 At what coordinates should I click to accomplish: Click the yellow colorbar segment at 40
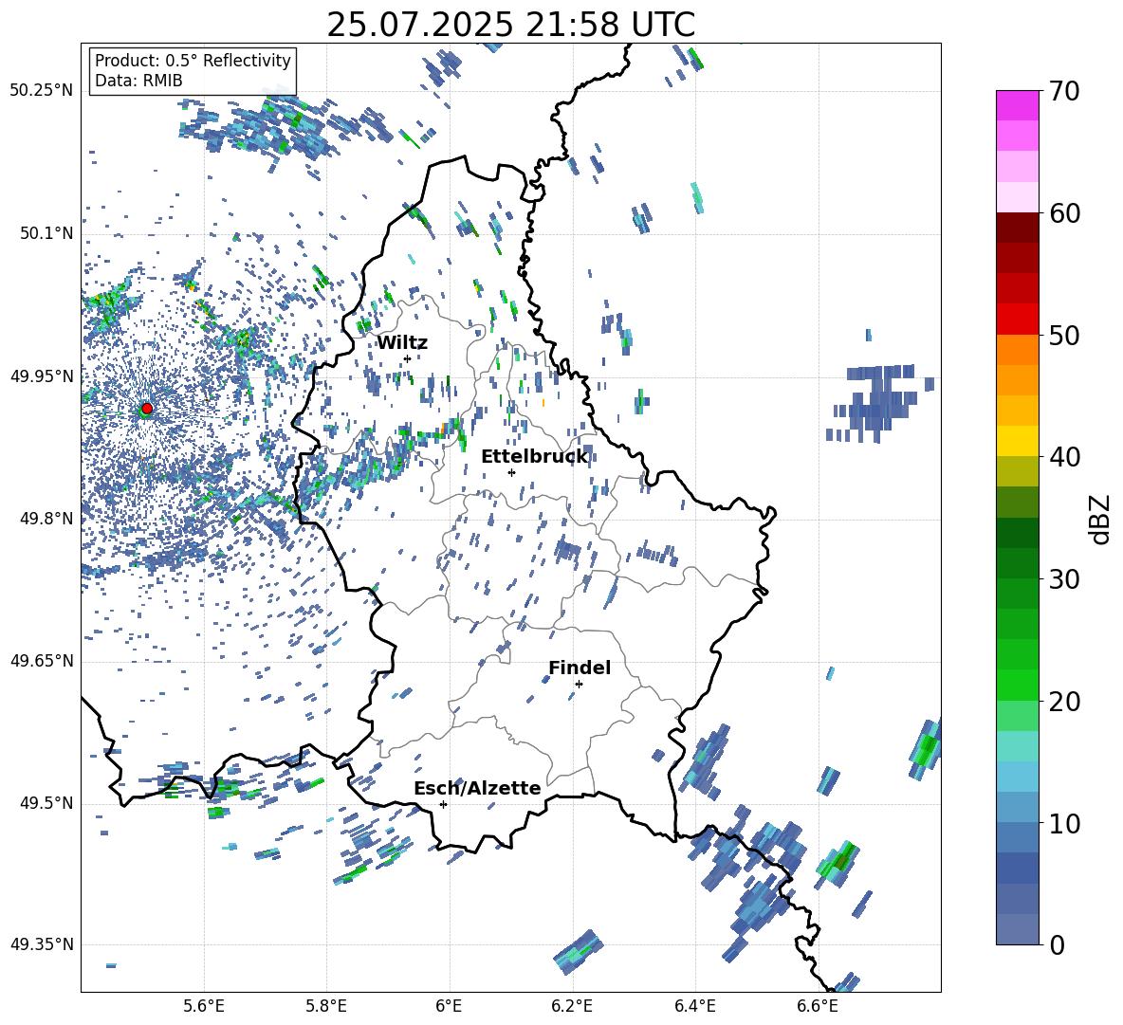coord(1017,441)
